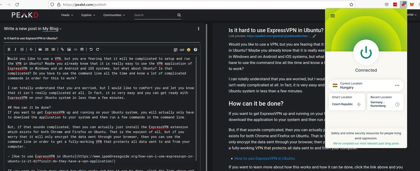Screen dimensions: 420x171
Task: Open the red password manager extension icon
Action: [x=395, y=5]
